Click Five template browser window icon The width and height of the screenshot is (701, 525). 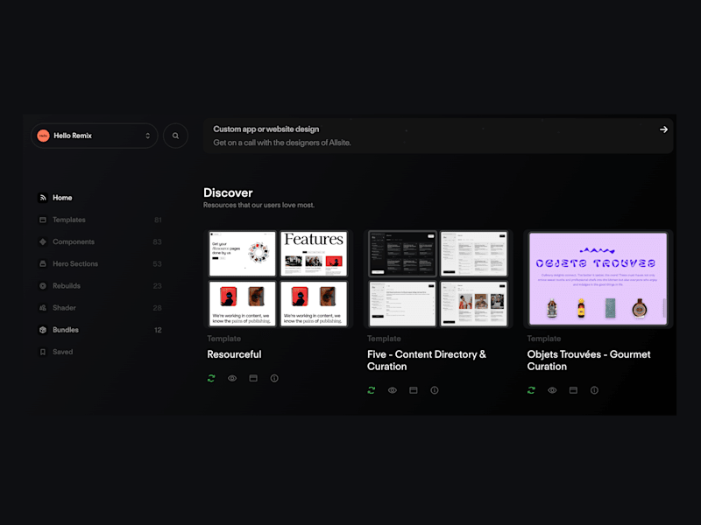(413, 390)
